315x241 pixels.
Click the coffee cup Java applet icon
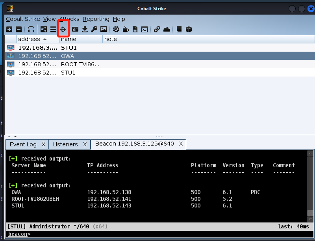pos(126,29)
